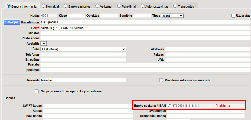
Task: Click the SWIFT kodas input field
Action: (x=88, y=106)
